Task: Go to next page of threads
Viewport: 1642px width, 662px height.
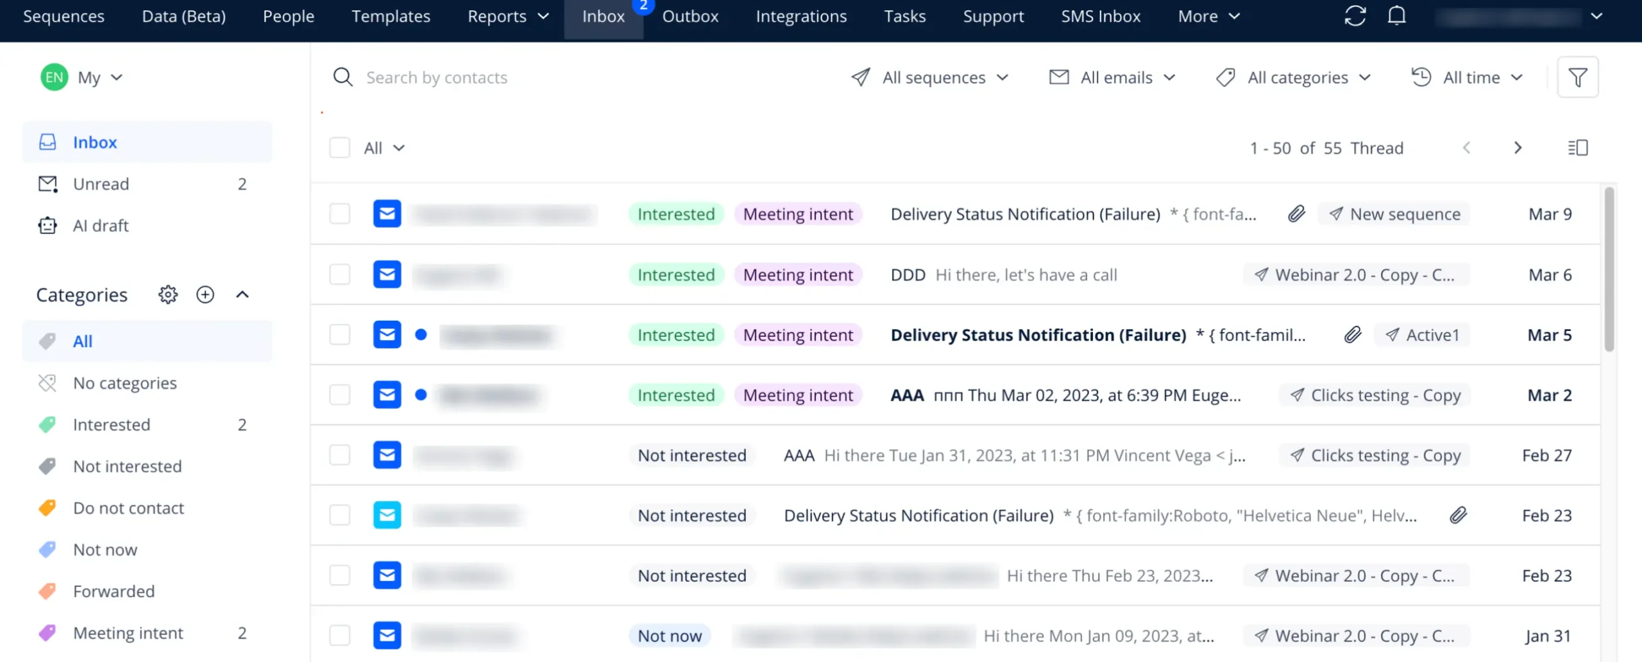Action: pyautogui.click(x=1518, y=148)
